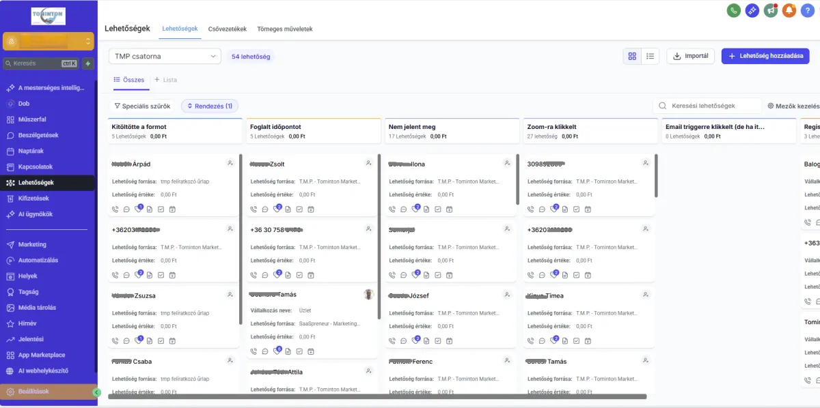Open Mezők kezelése field management
This screenshot has width=820, height=408.
(x=793, y=106)
